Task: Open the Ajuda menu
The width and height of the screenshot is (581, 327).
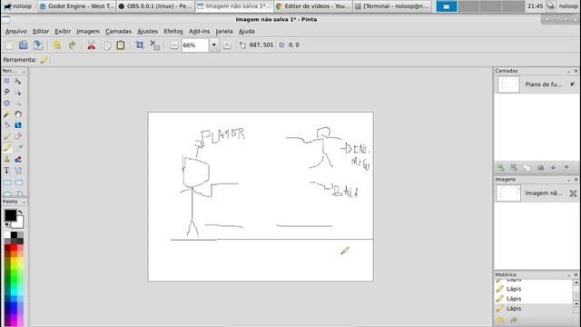Action: [x=246, y=32]
